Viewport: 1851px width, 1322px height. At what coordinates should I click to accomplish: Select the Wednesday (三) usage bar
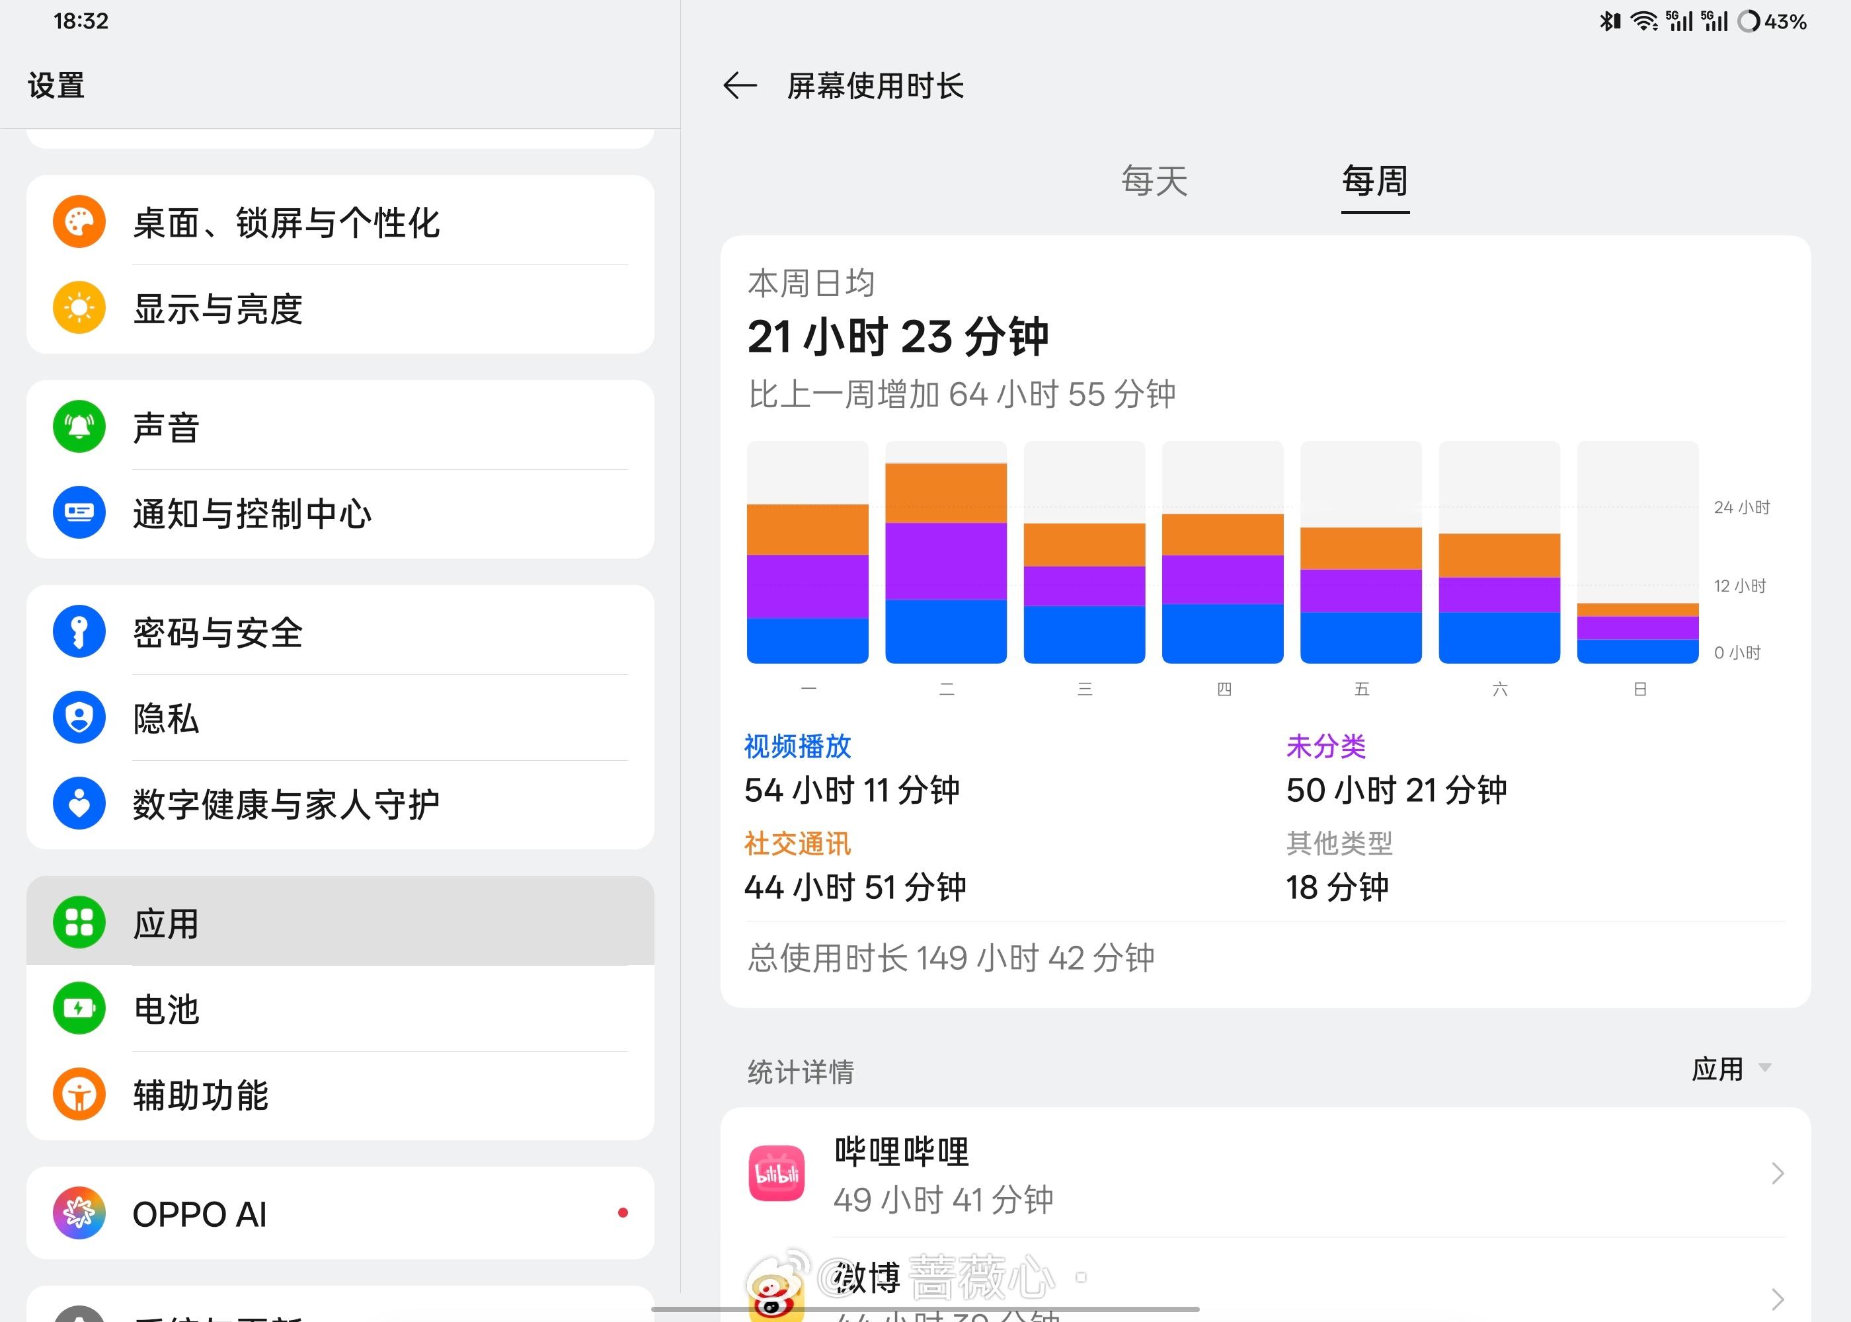click(1084, 594)
